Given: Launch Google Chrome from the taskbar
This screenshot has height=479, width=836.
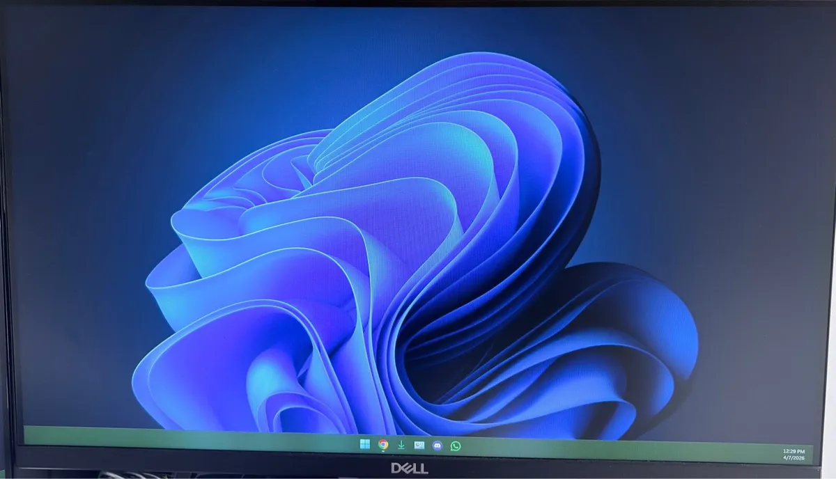Looking at the screenshot, I should [382, 443].
